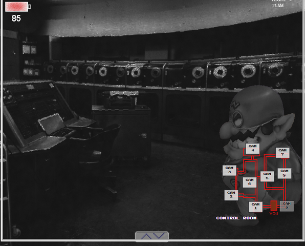This screenshot has height=246, width=305.
Task: Select CAM 8 camera button
Action: coord(284,173)
